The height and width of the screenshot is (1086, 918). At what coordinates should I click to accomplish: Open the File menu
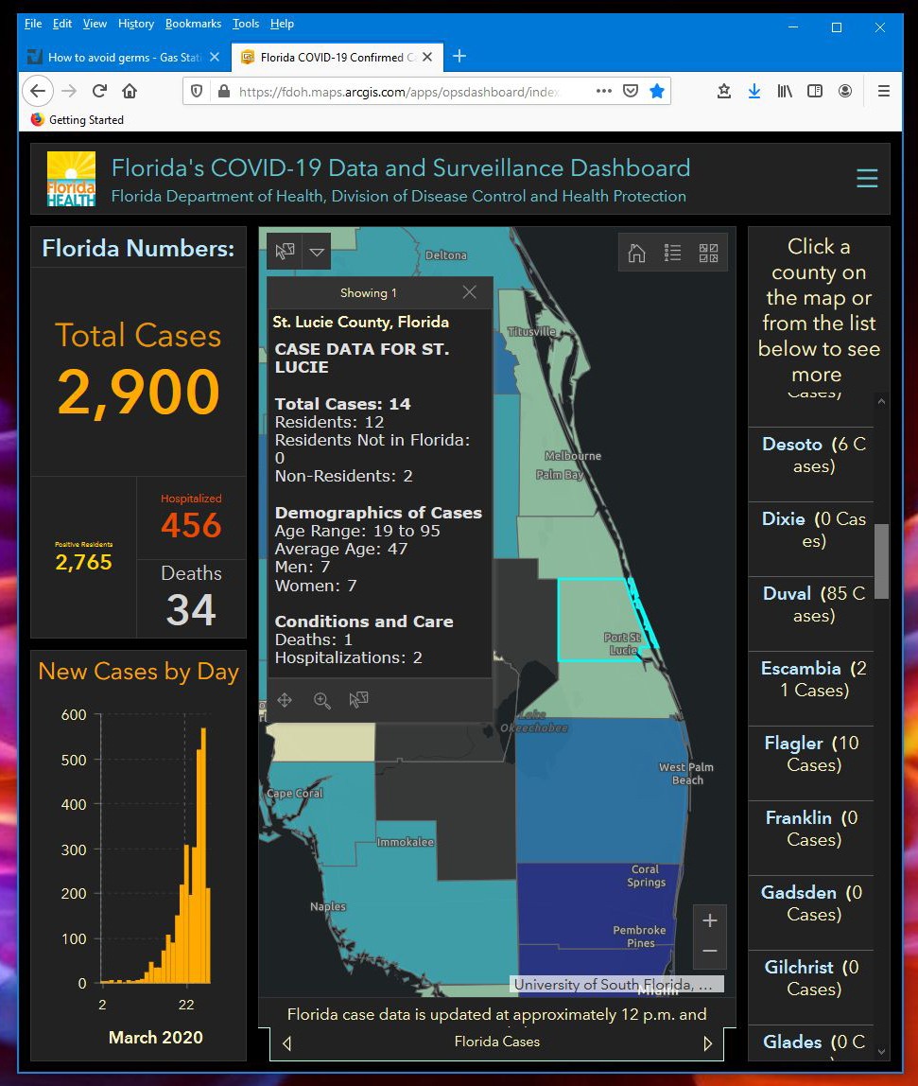(33, 24)
